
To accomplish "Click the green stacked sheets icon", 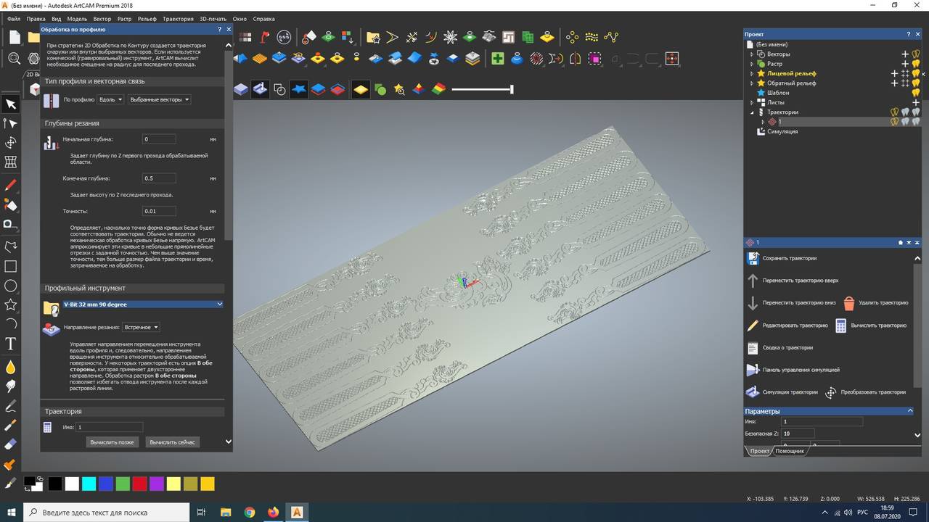I will tap(528, 37).
